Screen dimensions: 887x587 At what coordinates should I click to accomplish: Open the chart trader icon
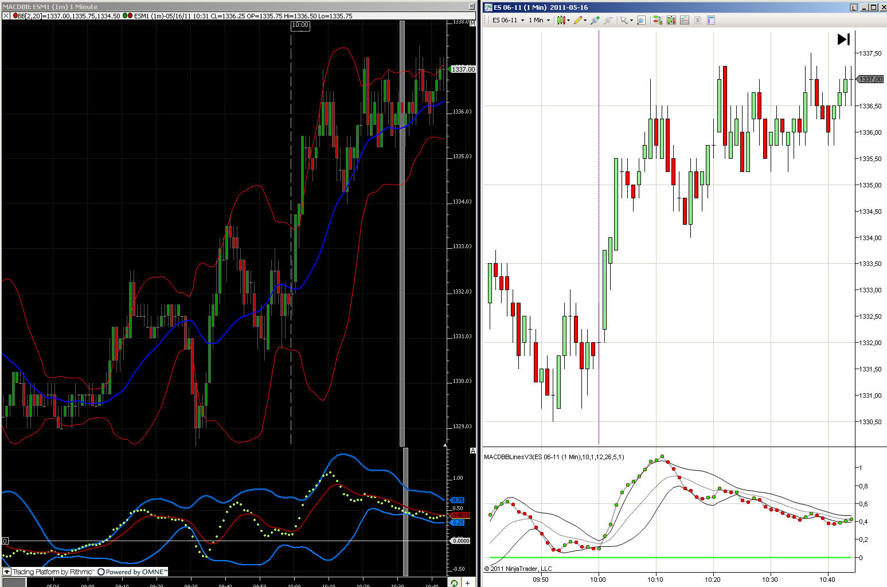658,20
